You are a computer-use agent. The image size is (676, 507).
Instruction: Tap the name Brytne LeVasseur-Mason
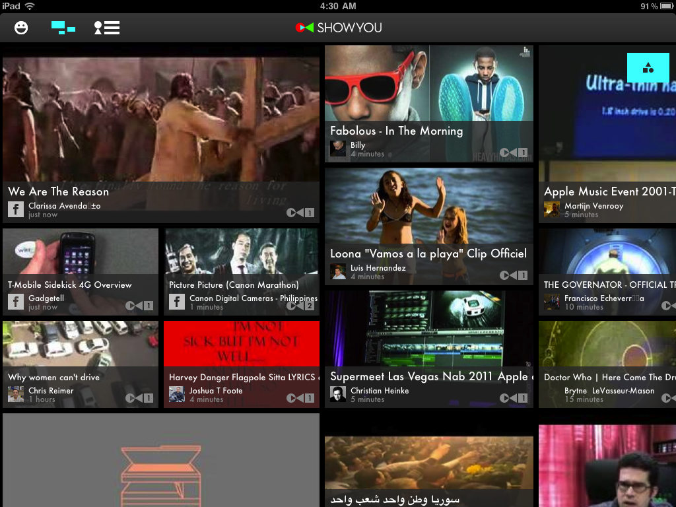click(609, 391)
